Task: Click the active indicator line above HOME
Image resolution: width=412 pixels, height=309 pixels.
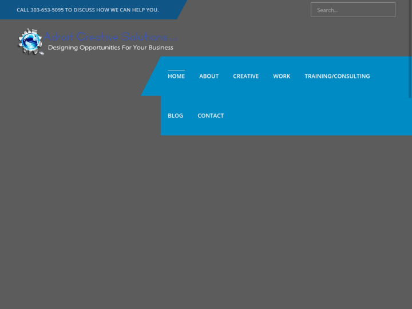Action: 176,70
